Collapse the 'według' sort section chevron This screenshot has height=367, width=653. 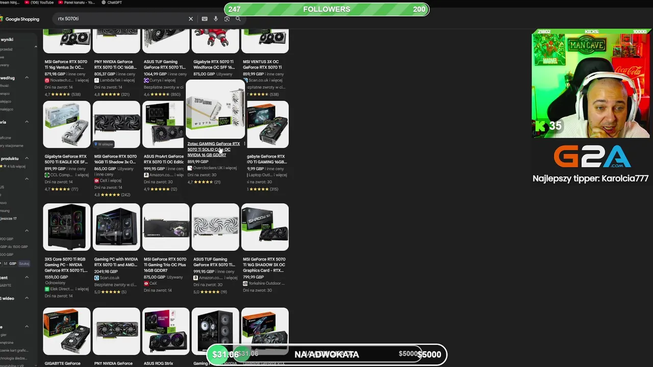[27, 78]
